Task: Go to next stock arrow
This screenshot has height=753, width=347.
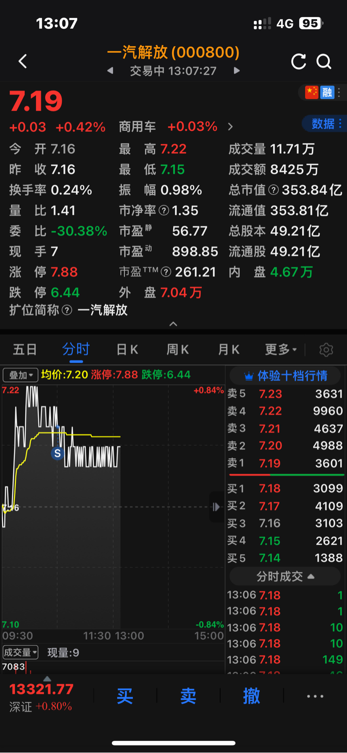Action: pos(237,71)
